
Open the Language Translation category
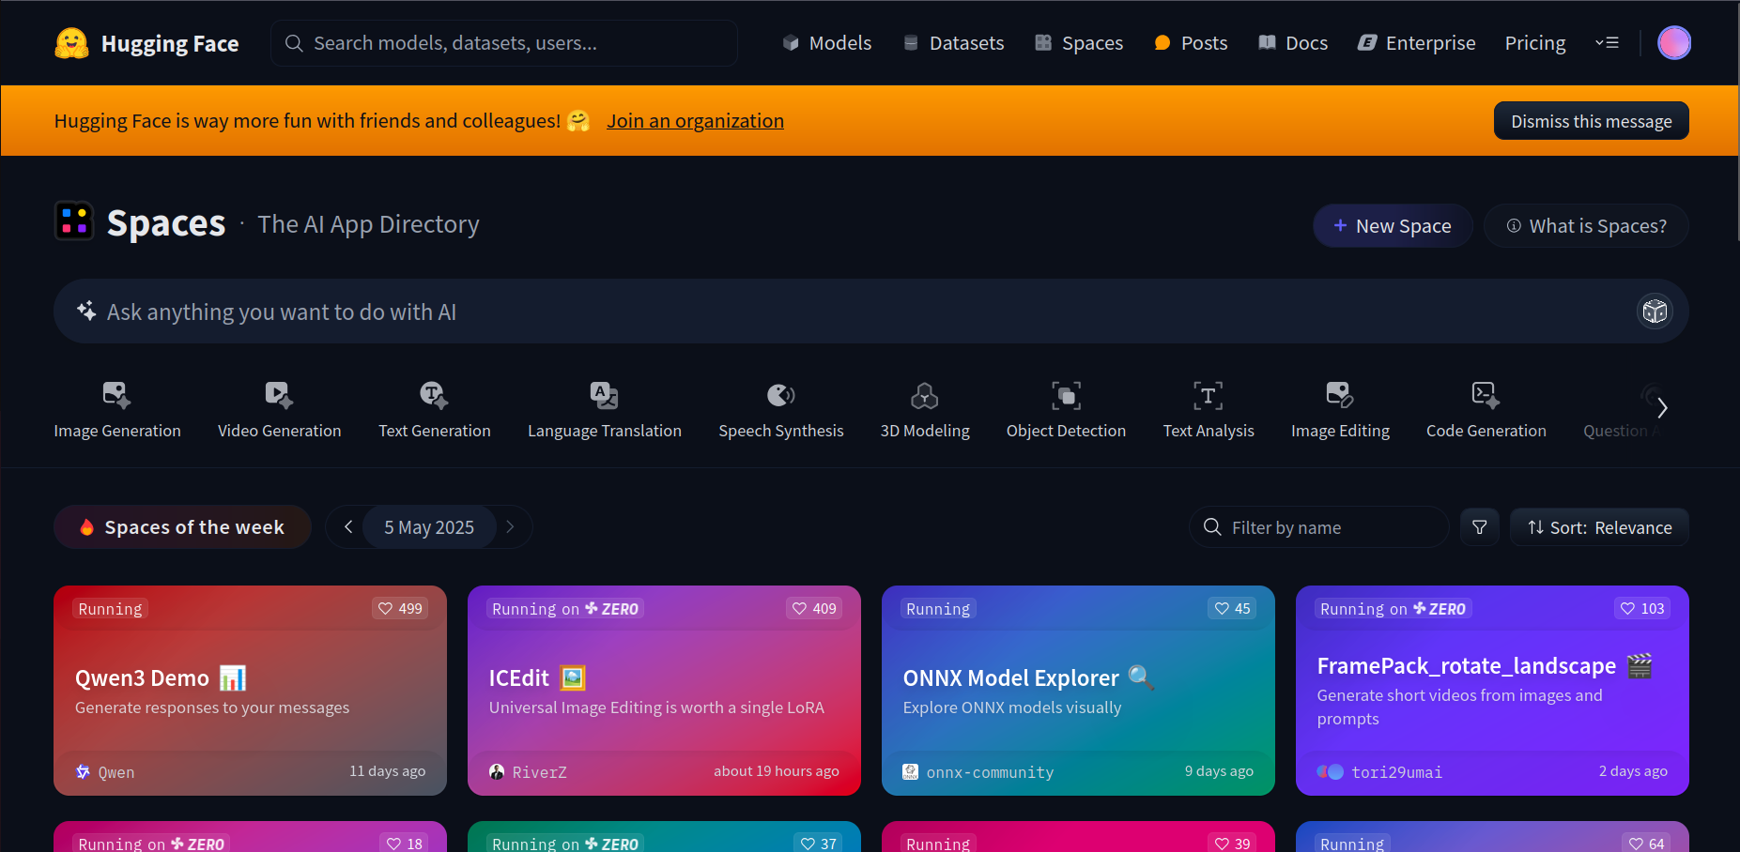(605, 410)
